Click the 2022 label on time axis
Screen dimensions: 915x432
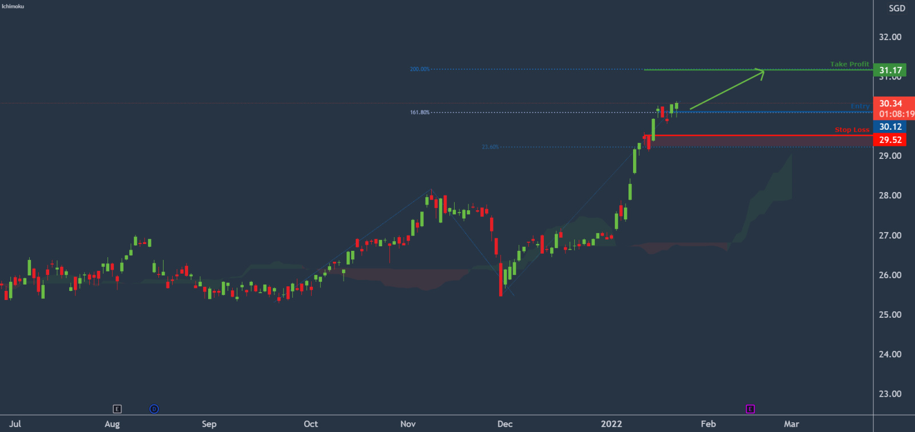[611, 424]
